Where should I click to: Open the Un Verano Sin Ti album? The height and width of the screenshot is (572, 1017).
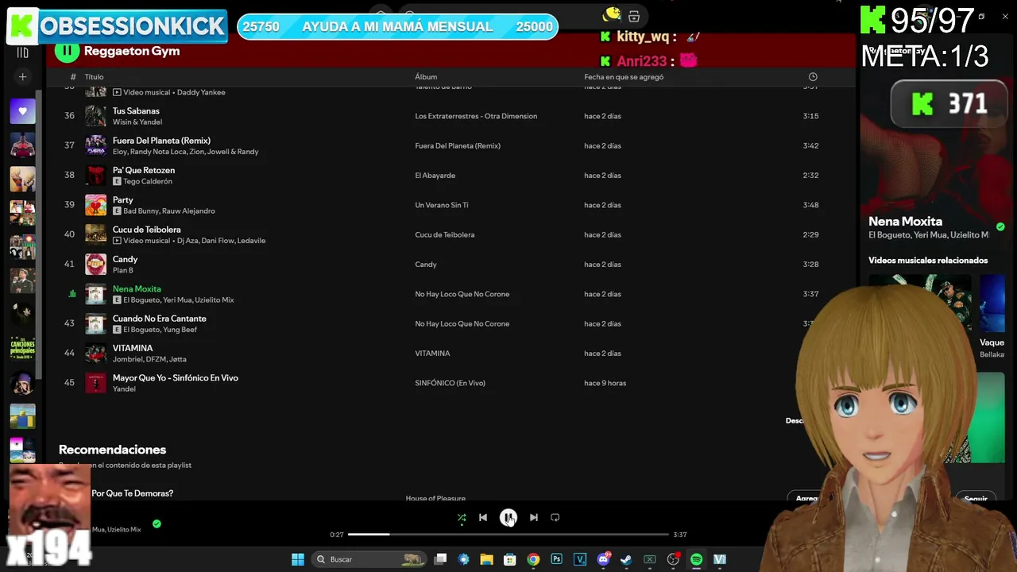(442, 205)
